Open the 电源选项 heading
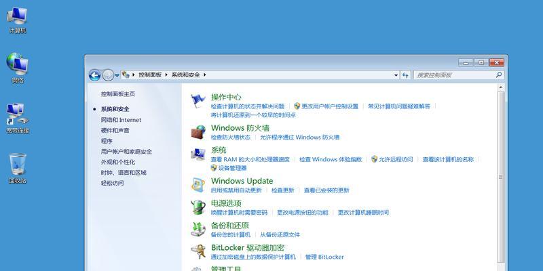The image size is (543, 271). coord(226,203)
